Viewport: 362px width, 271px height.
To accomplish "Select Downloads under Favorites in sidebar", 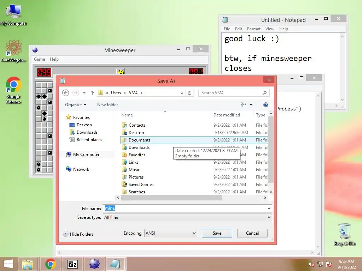I will (87, 132).
